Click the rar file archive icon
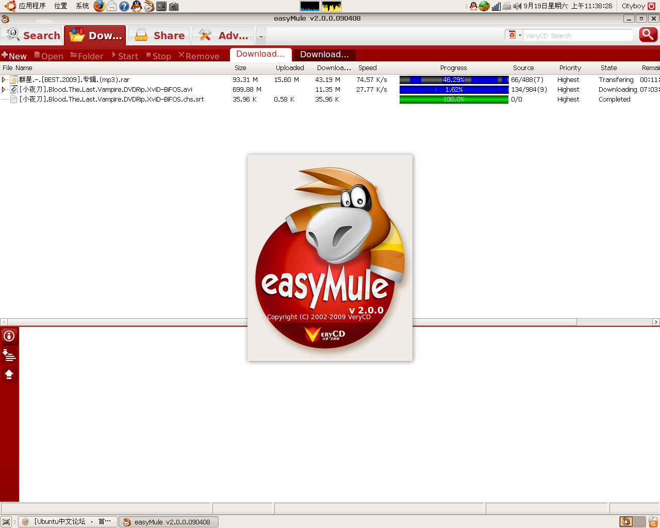Viewport: 660px width, 528px height. pyautogui.click(x=14, y=80)
